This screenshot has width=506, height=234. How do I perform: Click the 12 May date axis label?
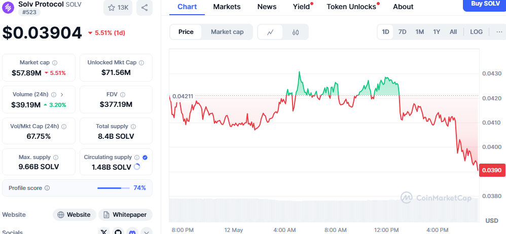coord(234,230)
